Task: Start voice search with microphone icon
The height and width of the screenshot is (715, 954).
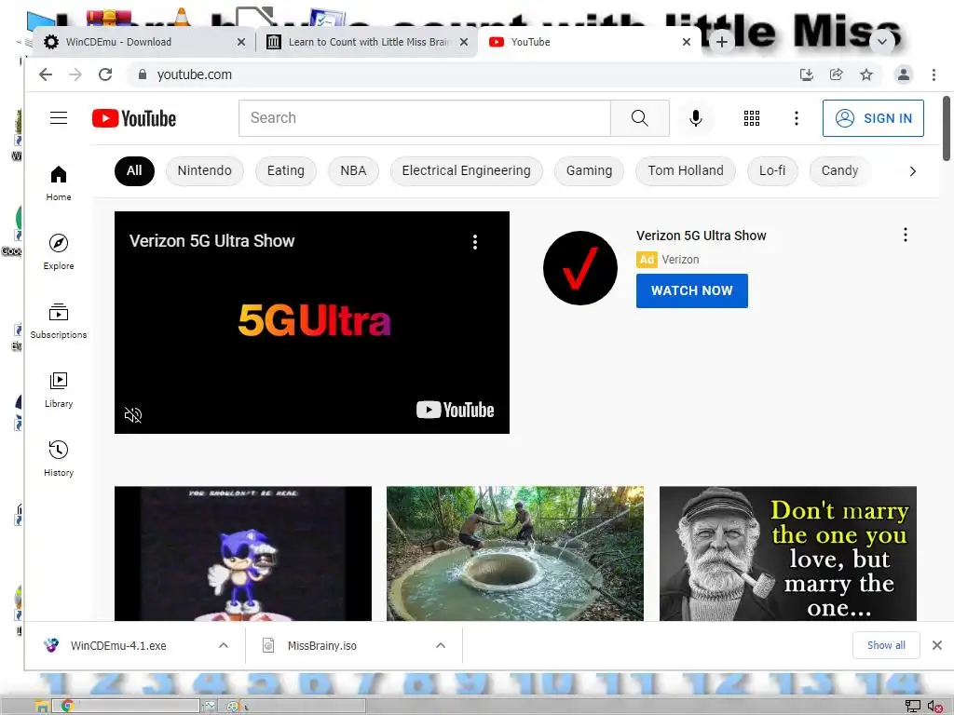Action: pyautogui.click(x=695, y=118)
